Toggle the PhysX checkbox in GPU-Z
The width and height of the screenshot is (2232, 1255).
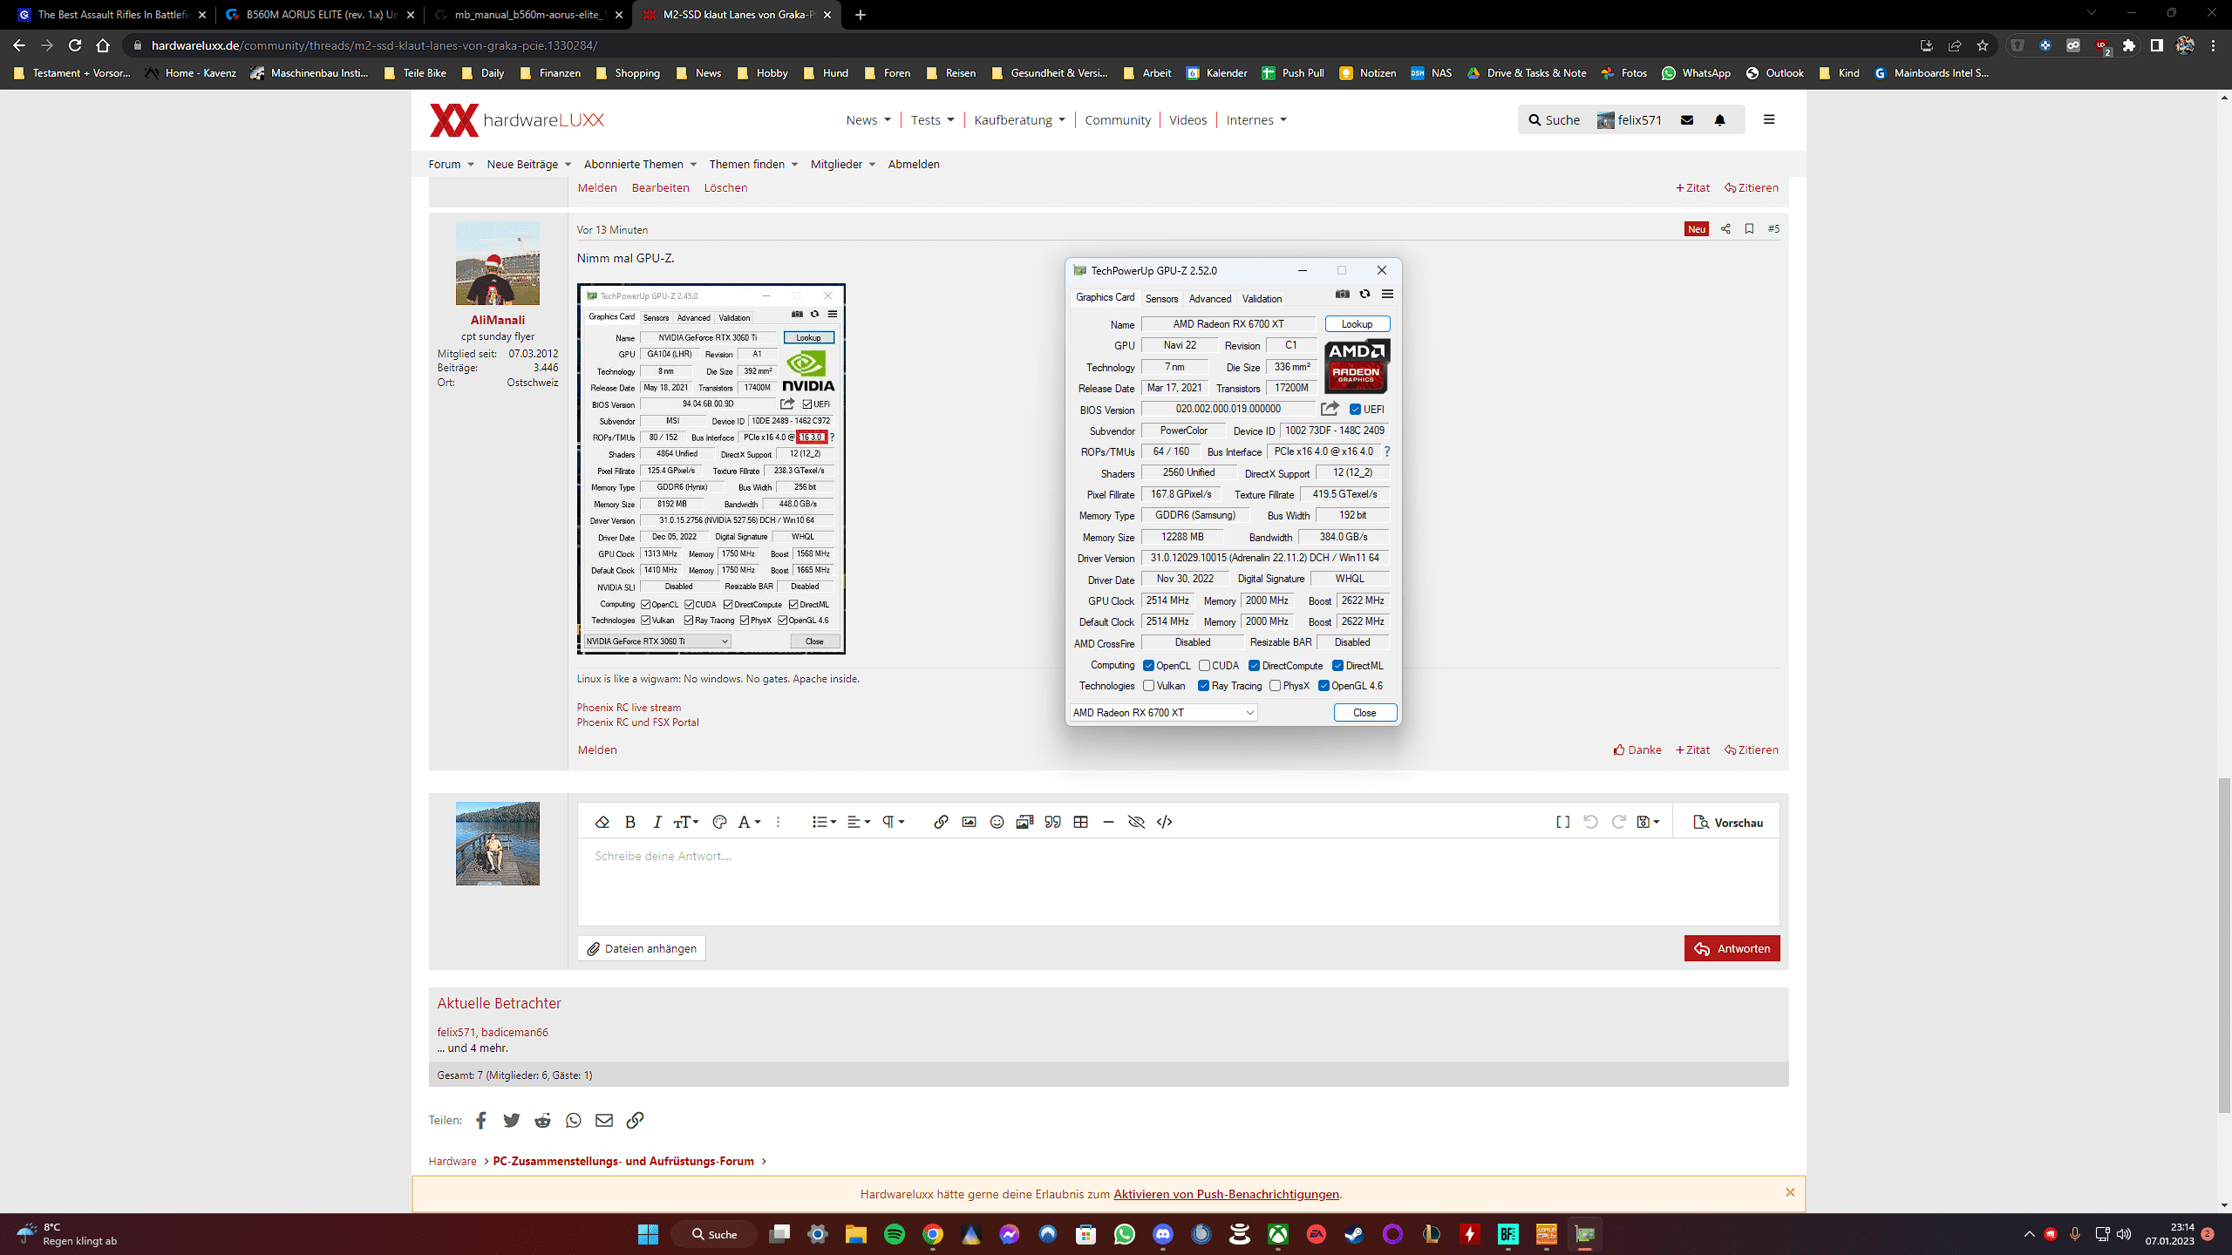tap(1275, 686)
